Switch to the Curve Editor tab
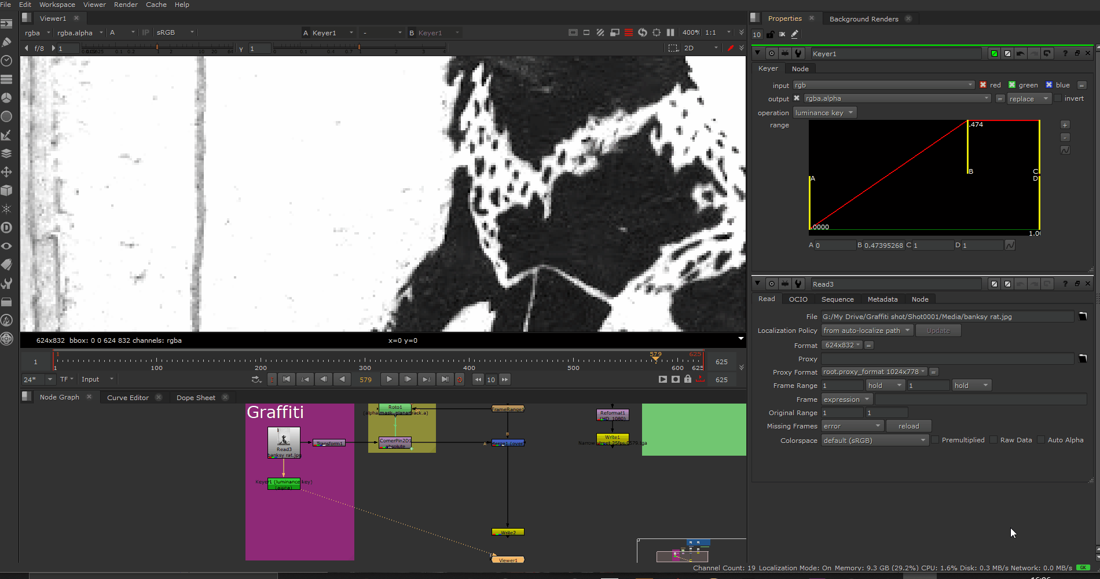This screenshot has width=1100, height=579. point(128,397)
